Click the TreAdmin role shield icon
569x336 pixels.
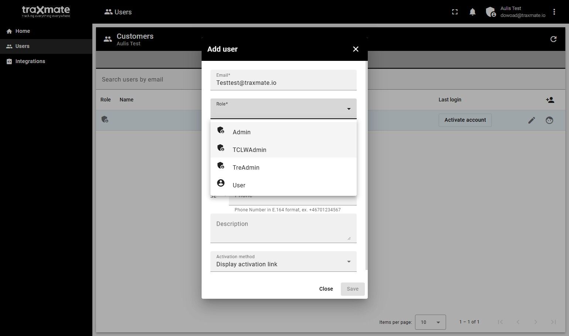221,165
